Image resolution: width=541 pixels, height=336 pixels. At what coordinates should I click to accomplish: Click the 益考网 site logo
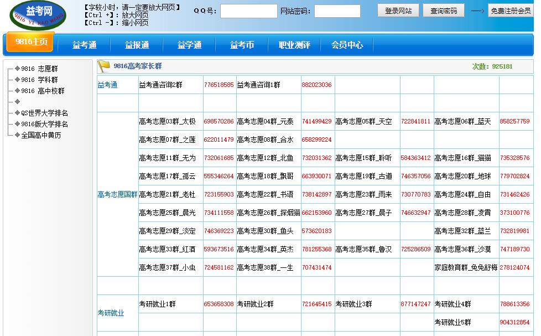(x=38, y=15)
